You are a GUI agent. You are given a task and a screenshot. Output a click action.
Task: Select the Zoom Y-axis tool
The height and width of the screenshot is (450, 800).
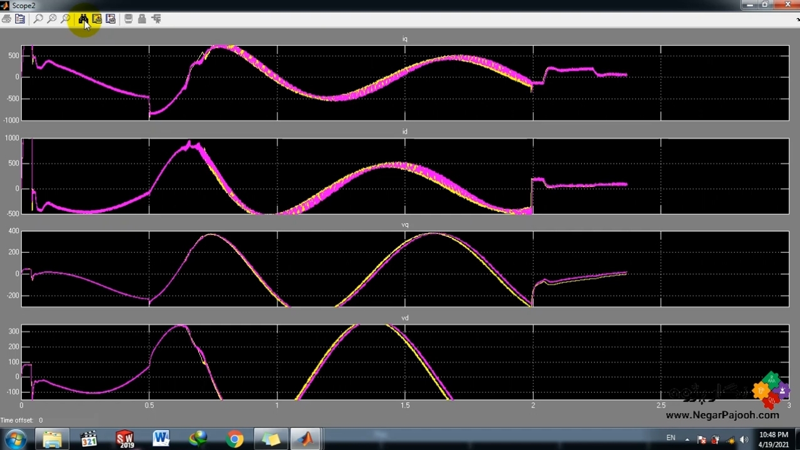(66, 19)
